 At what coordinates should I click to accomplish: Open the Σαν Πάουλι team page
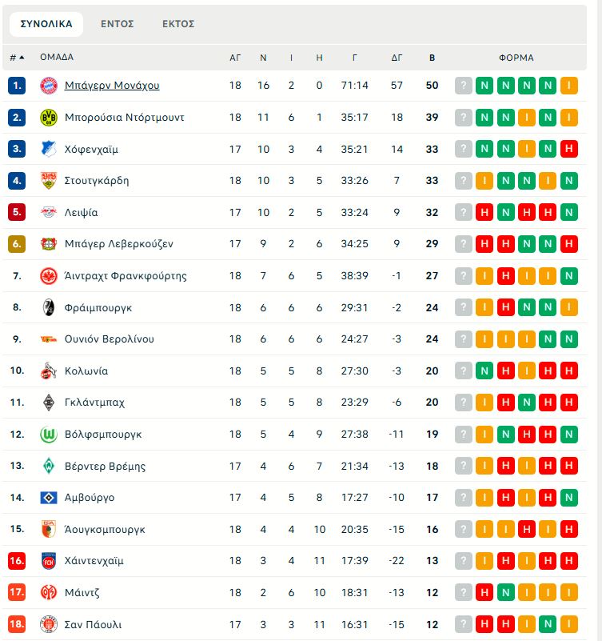[93, 624]
